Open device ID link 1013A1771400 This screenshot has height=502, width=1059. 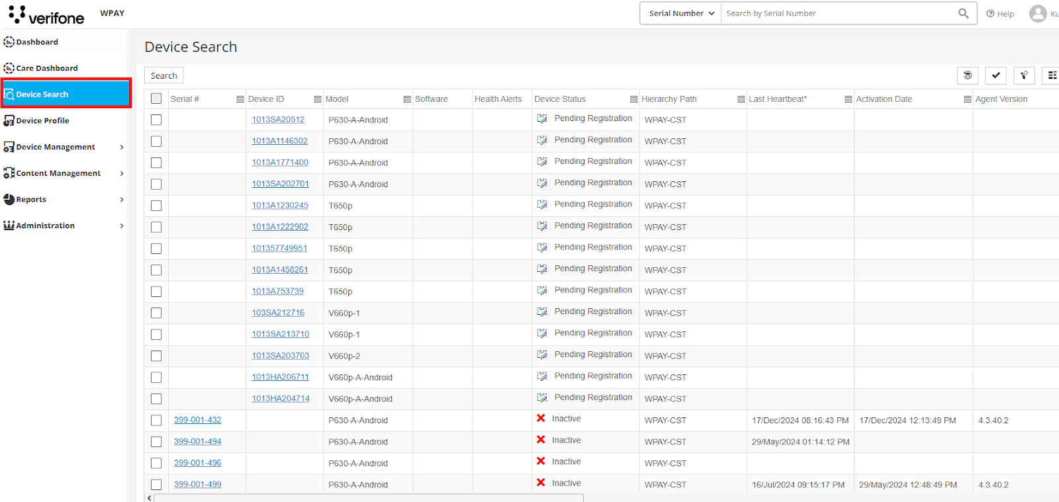coord(280,162)
